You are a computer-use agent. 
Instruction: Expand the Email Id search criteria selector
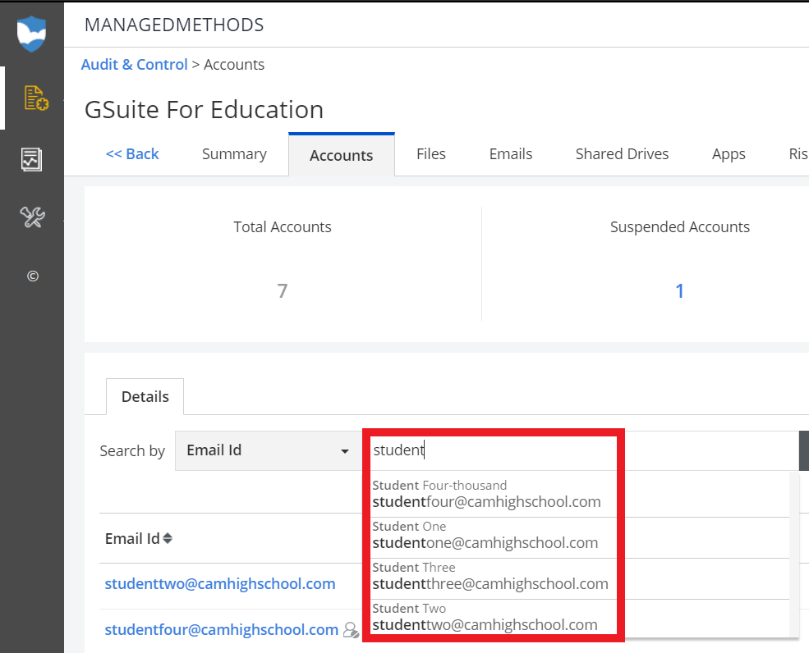pyautogui.click(x=344, y=450)
